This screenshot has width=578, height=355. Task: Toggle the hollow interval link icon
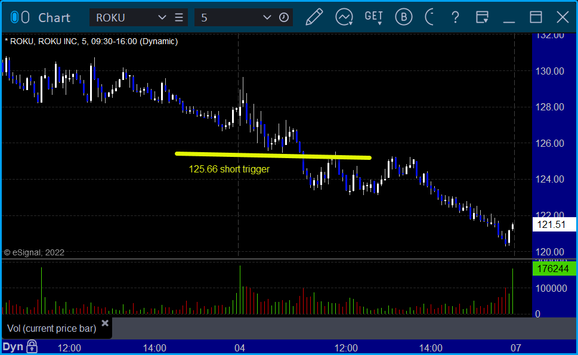pyautogui.click(x=26, y=17)
